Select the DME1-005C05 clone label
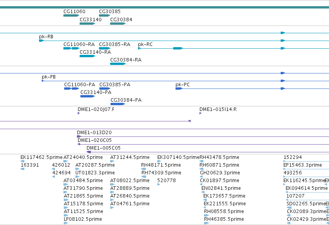329x225 pixels. coord(104,148)
